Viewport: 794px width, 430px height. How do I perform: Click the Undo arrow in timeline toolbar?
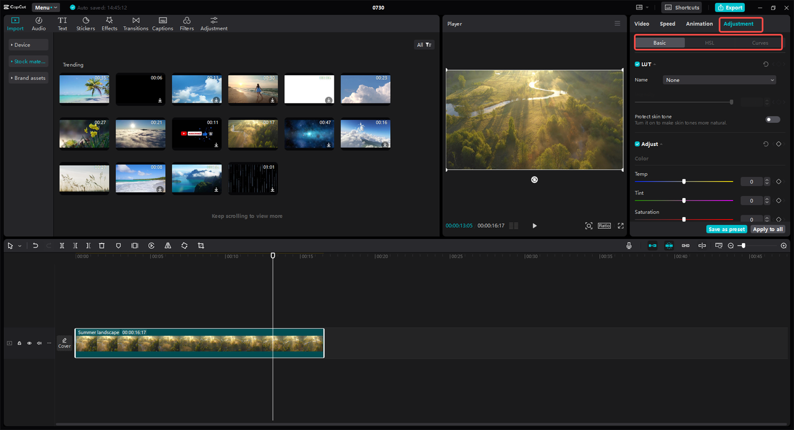pos(35,246)
